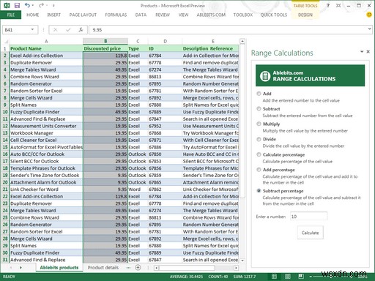Viewport: 375px width, 281px height.
Task: Open the Customize Quick Access Toolbar dropdown
Action: (53, 5)
